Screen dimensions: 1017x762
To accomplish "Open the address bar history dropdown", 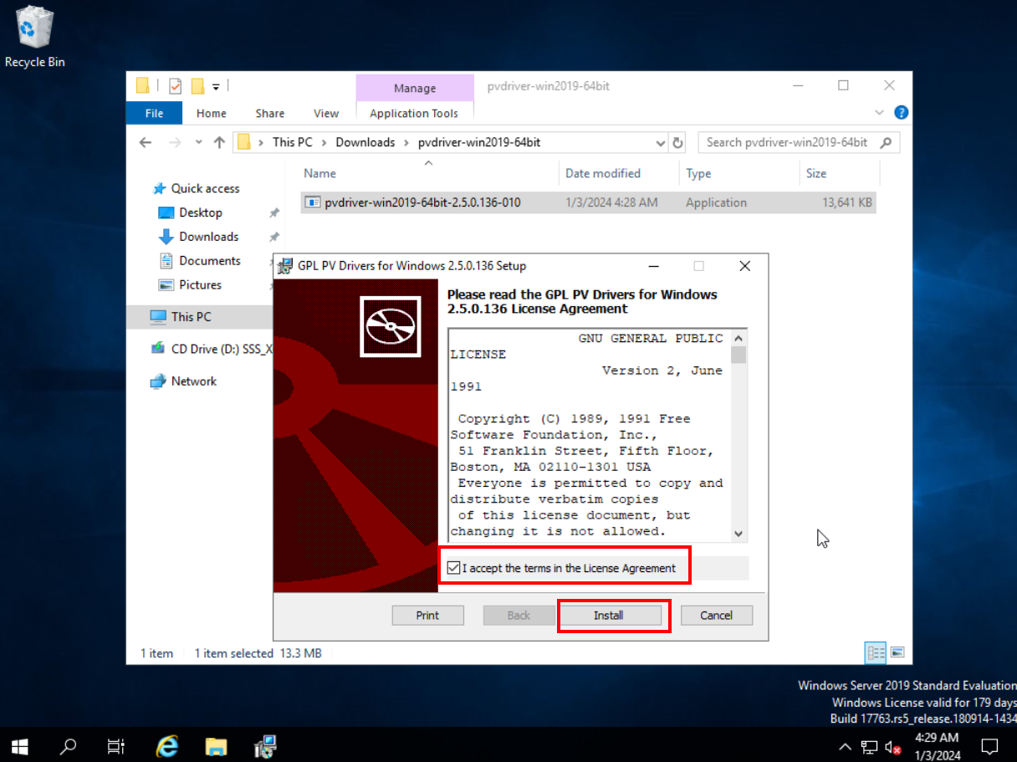I will click(x=660, y=142).
